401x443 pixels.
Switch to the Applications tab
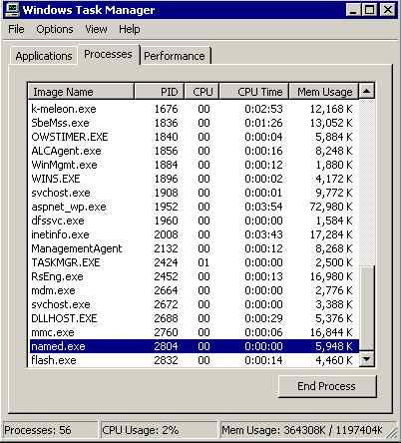coord(44,56)
